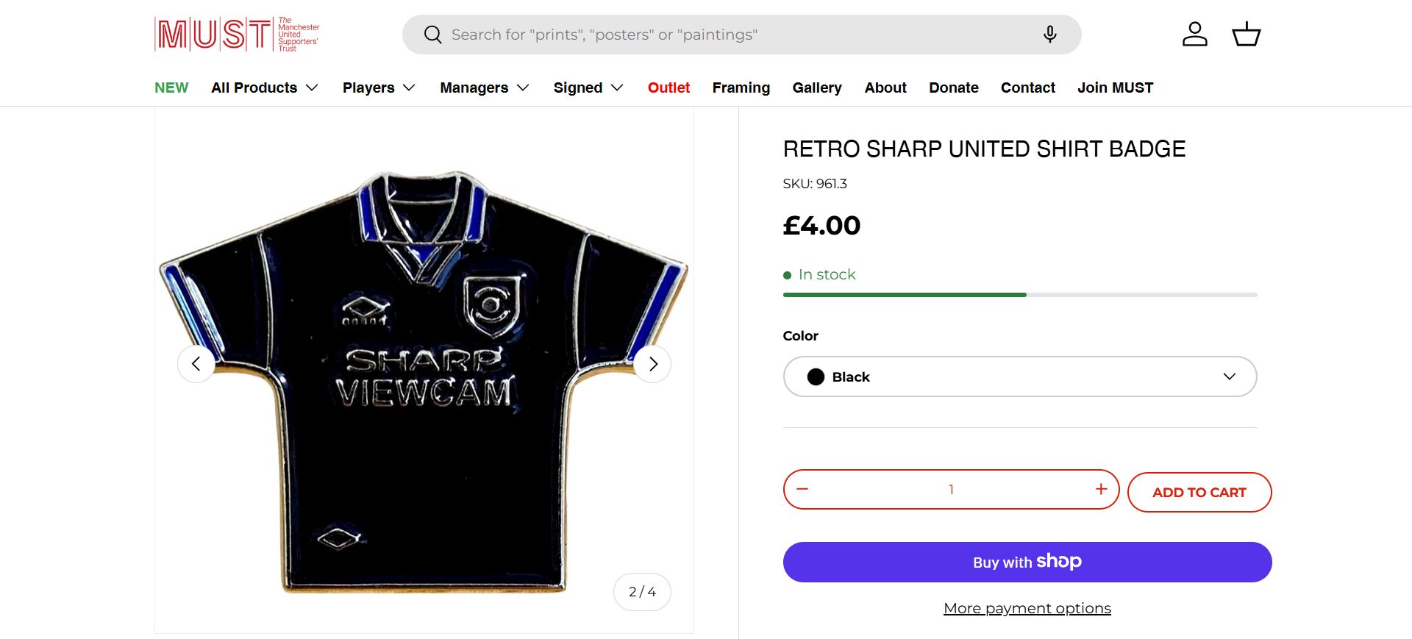
Task: Expand the All Products menu
Action: 264,88
